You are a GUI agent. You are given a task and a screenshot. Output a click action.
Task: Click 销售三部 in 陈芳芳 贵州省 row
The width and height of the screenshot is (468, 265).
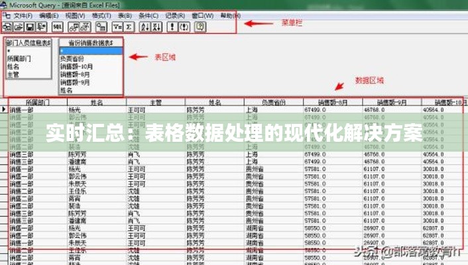click(x=21, y=214)
